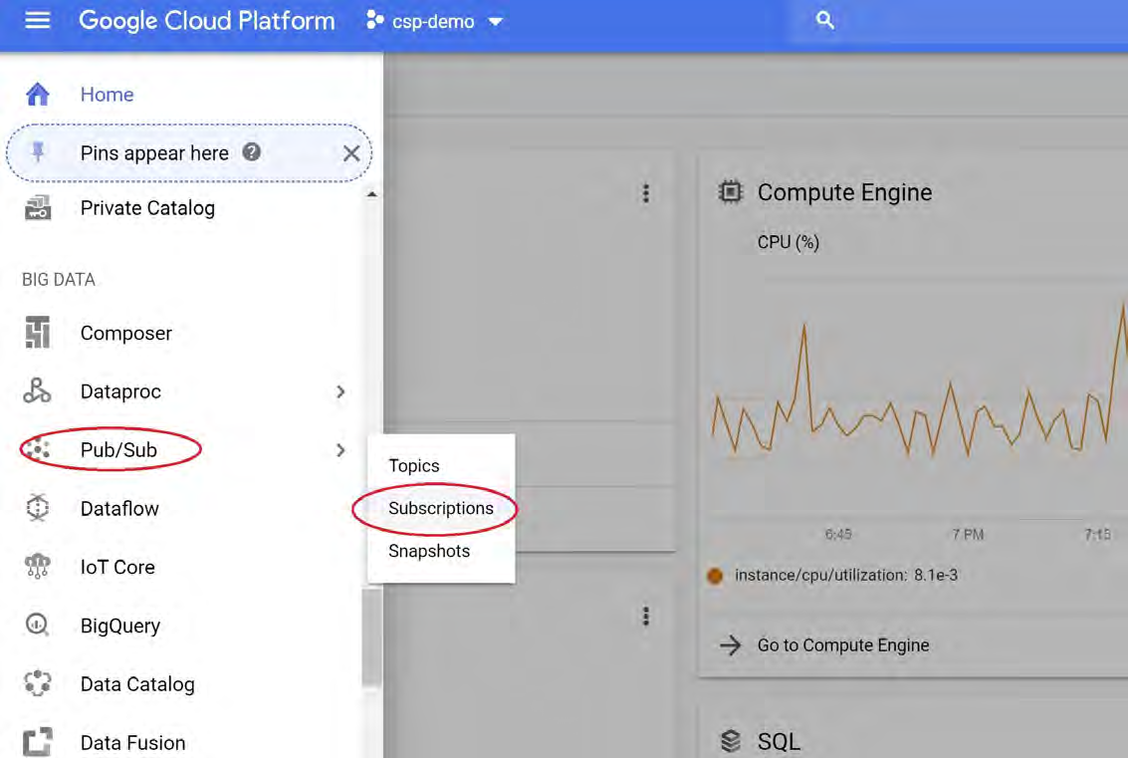
Task: Click the Compute Engine card title
Action: pyautogui.click(x=844, y=192)
